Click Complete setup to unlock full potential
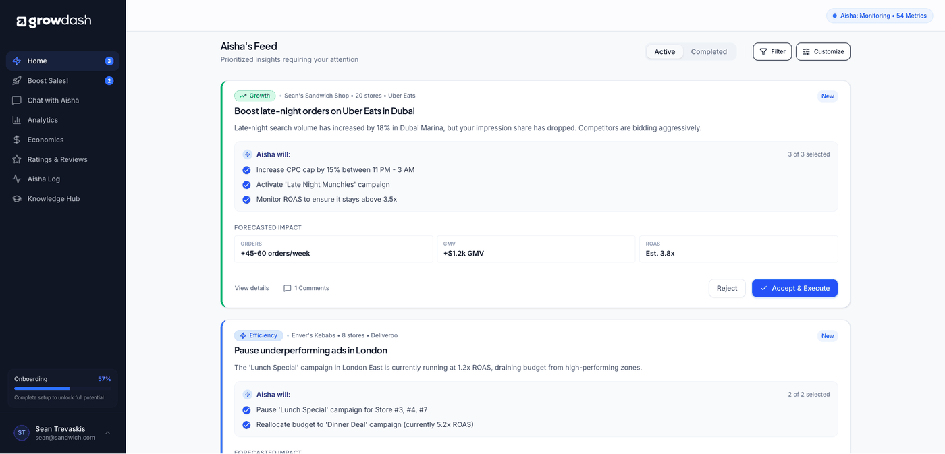This screenshot has width=945, height=454. click(x=59, y=398)
